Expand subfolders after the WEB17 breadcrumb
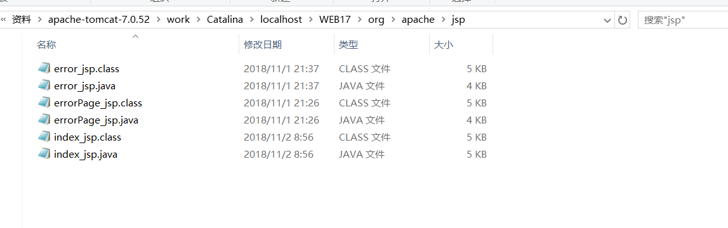Viewport: 728px width, 228px height. 359,20
